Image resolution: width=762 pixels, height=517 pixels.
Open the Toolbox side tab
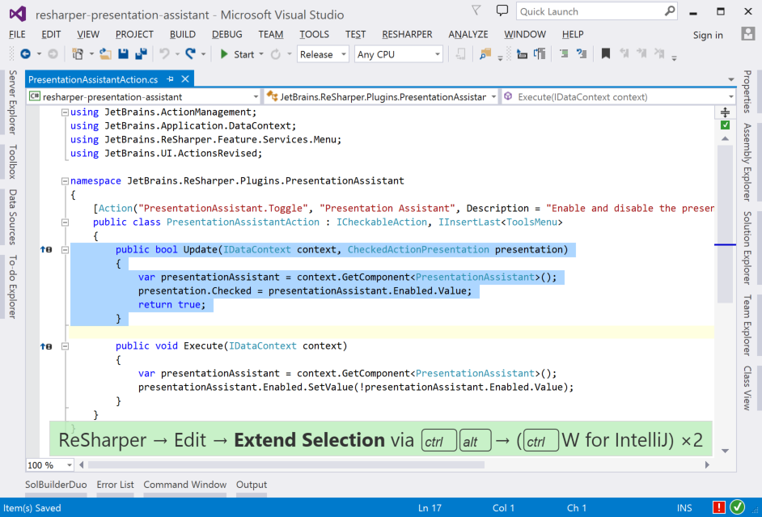13,161
